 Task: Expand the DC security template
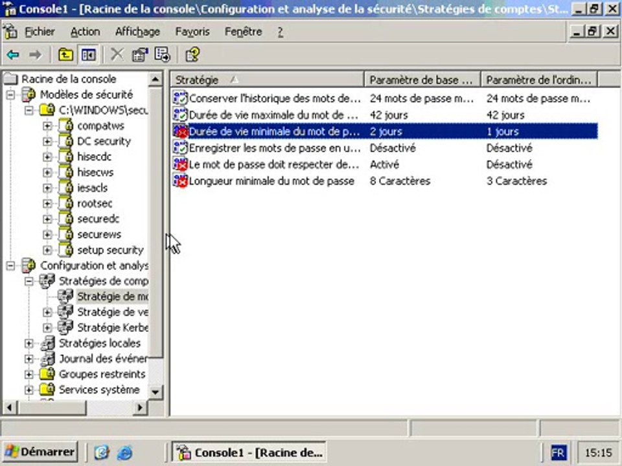point(47,141)
